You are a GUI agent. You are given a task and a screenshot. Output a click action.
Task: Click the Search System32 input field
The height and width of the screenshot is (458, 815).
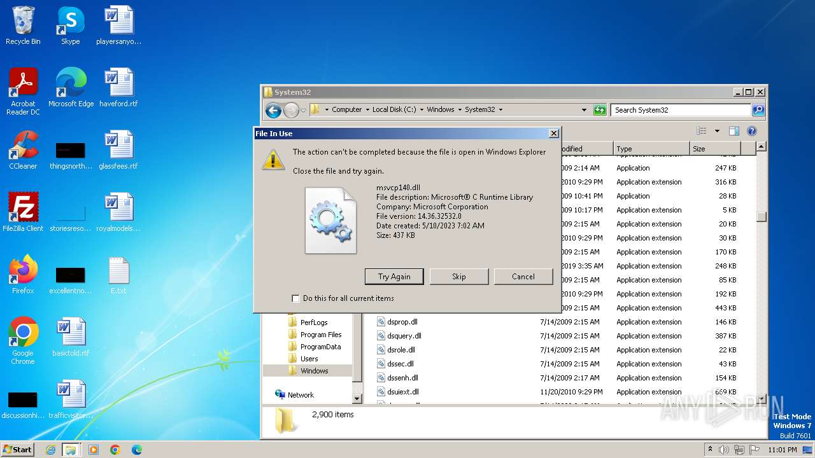[680, 110]
